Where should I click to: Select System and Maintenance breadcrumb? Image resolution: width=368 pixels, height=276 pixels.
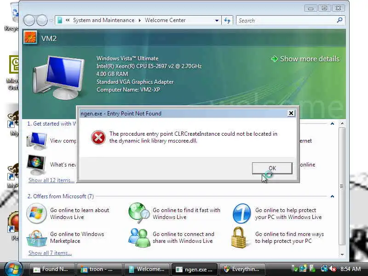click(104, 20)
